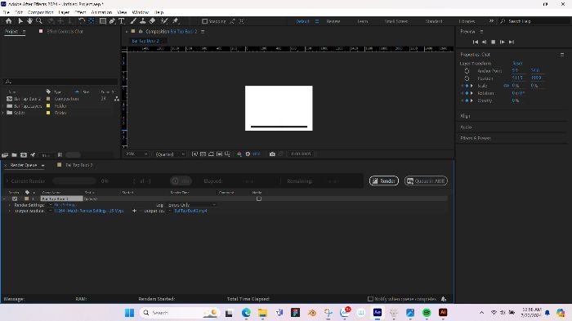Expand the Output Module row
Viewport: 572px width, 321px height.
pos(10,211)
